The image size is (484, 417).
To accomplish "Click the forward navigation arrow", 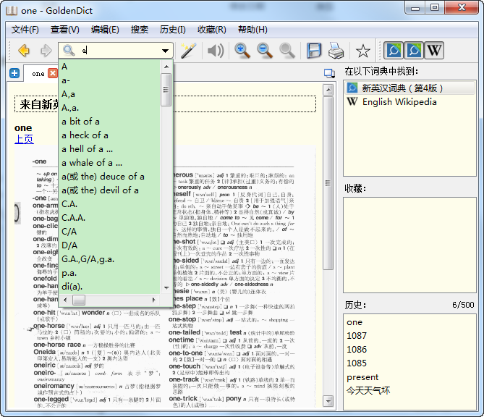I will tap(46, 51).
